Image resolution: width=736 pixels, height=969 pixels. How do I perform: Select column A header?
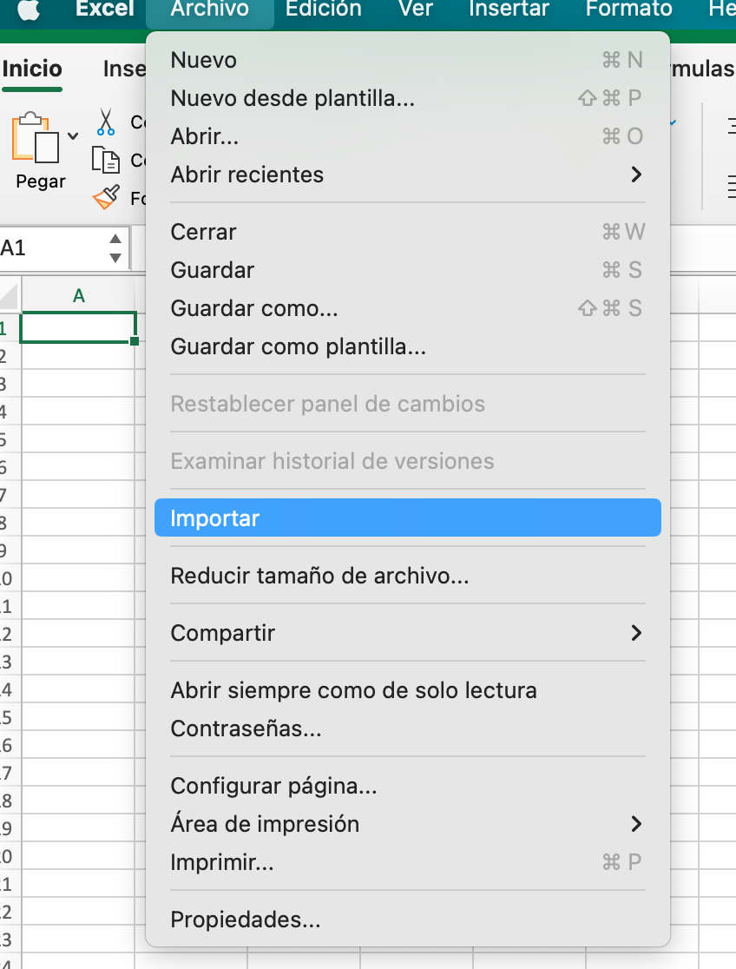(78, 295)
